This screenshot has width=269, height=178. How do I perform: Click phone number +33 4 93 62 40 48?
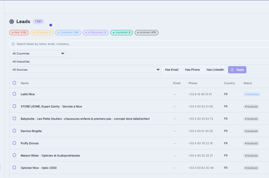pyautogui.click(x=201, y=168)
